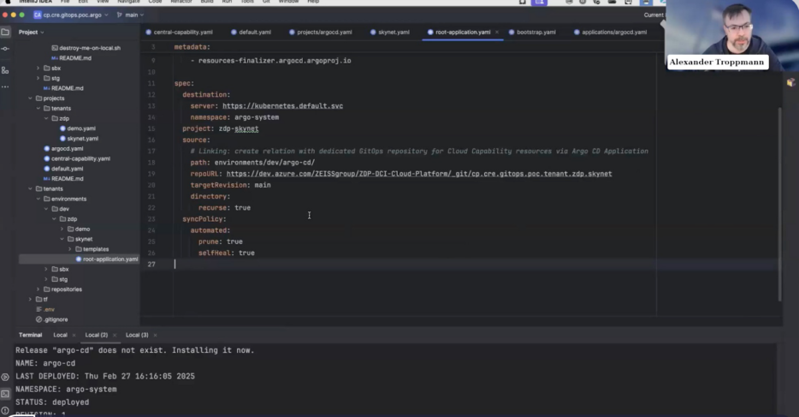Viewport: 799px width, 417px height.
Task: Expand the demo folder under dev zdp
Action: click(62, 229)
